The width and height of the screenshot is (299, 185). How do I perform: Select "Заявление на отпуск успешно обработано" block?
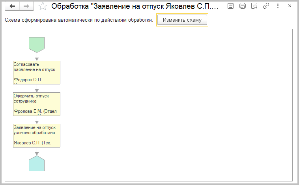[37, 131]
